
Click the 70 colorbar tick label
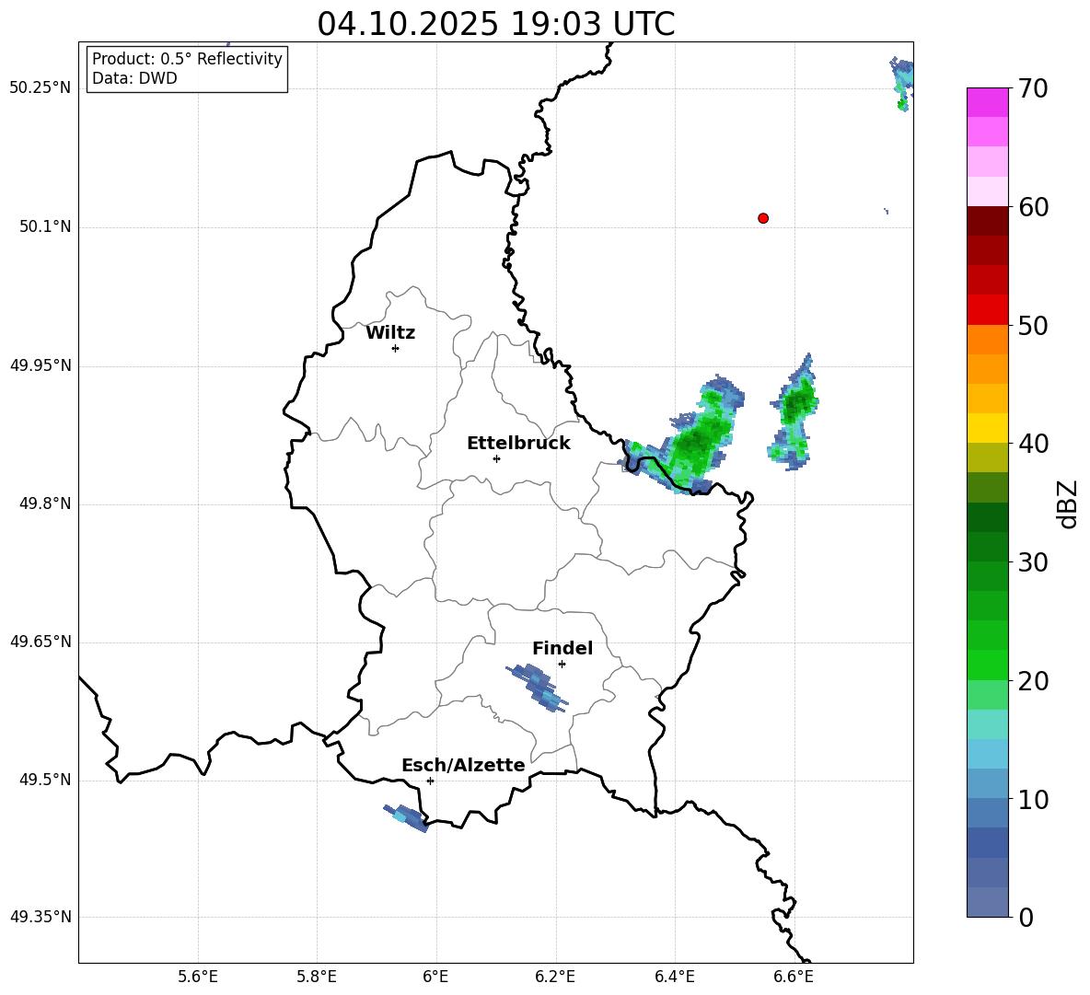[x=1033, y=89]
